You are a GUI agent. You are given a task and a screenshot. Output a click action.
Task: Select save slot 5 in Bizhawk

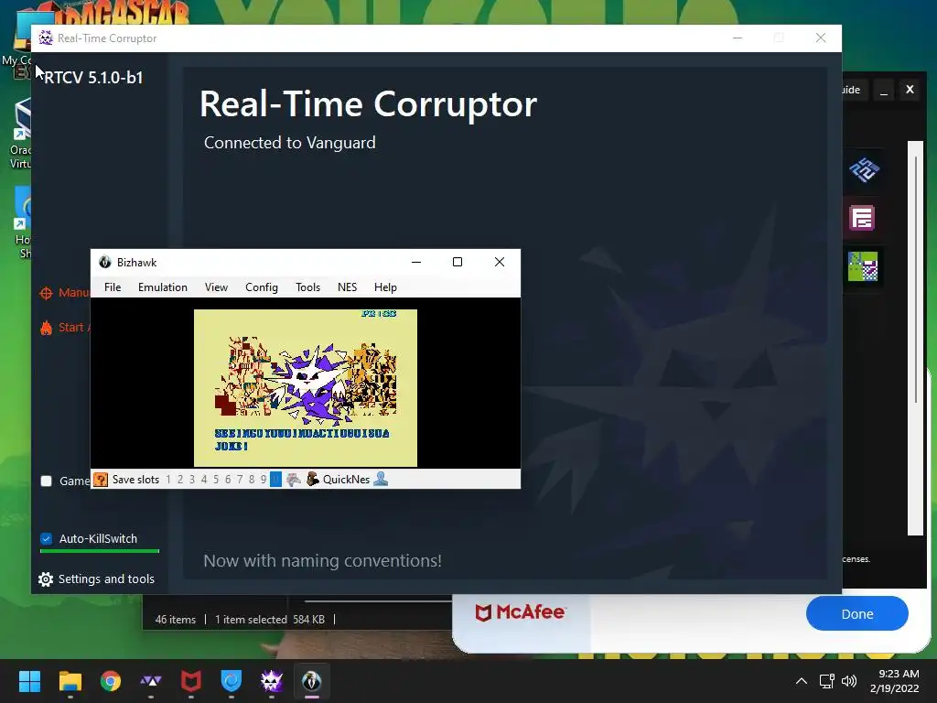tap(216, 480)
